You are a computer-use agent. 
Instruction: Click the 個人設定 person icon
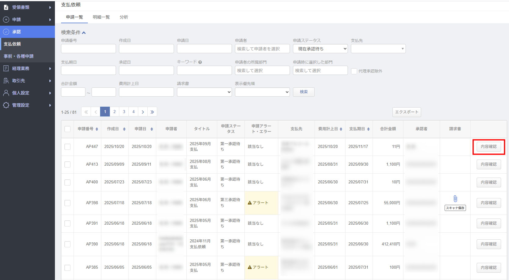(x=6, y=93)
